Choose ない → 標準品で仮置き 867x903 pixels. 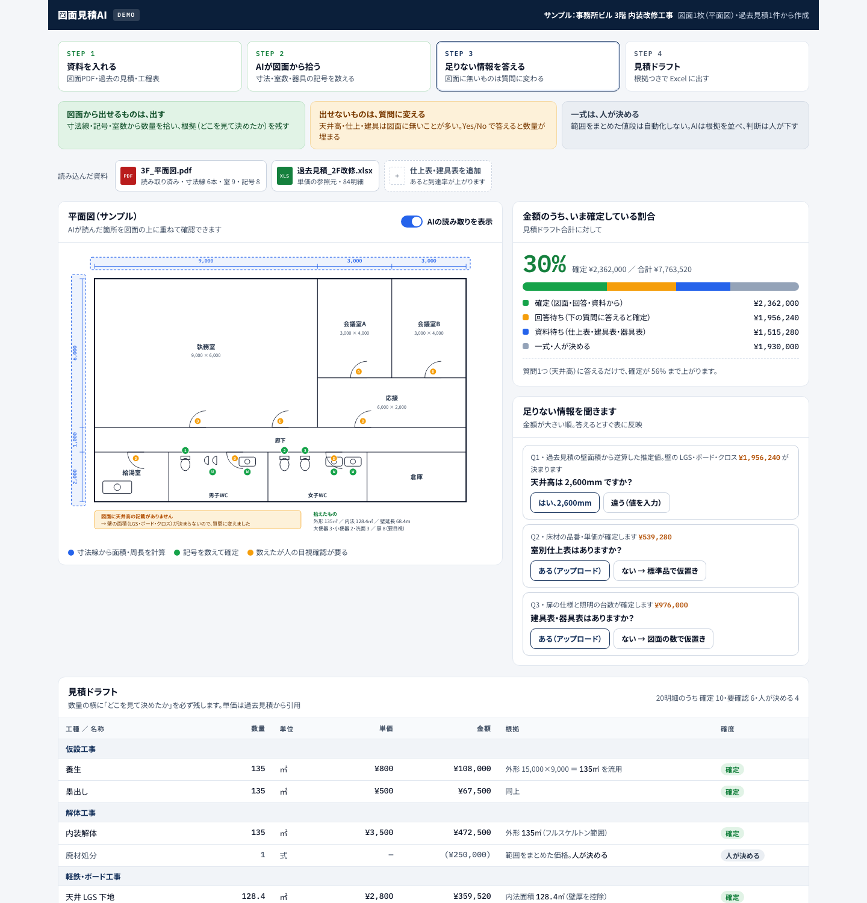coord(660,571)
